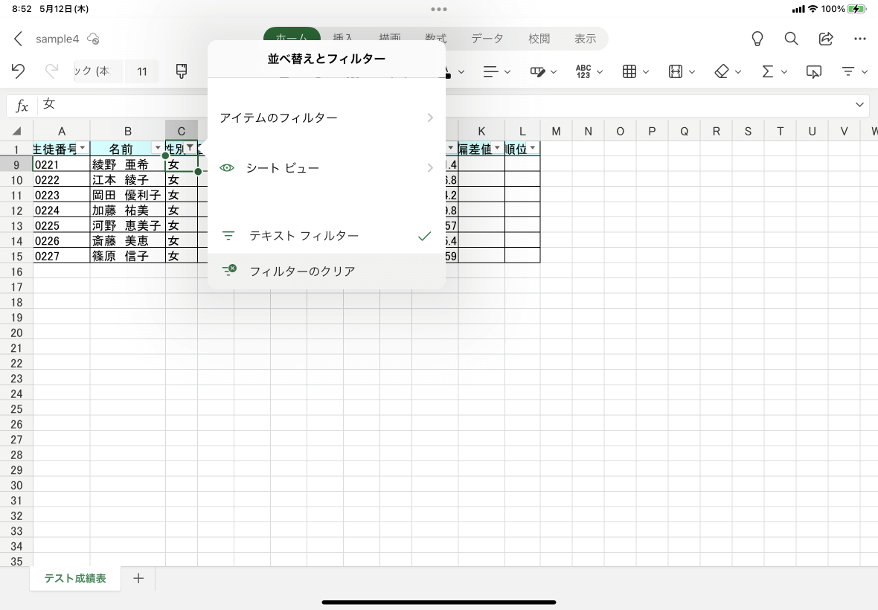Open the 順位 column filter dropdown
Screen dimensions: 878x610
tap(532, 149)
